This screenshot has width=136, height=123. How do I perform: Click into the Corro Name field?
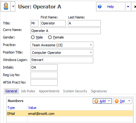click(x=66, y=31)
